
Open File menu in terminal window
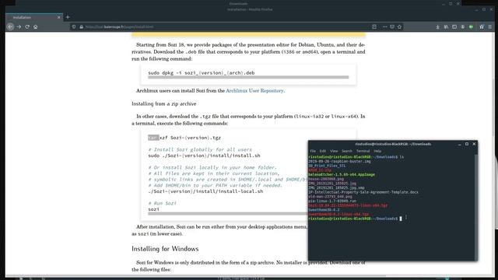(x=313, y=151)
